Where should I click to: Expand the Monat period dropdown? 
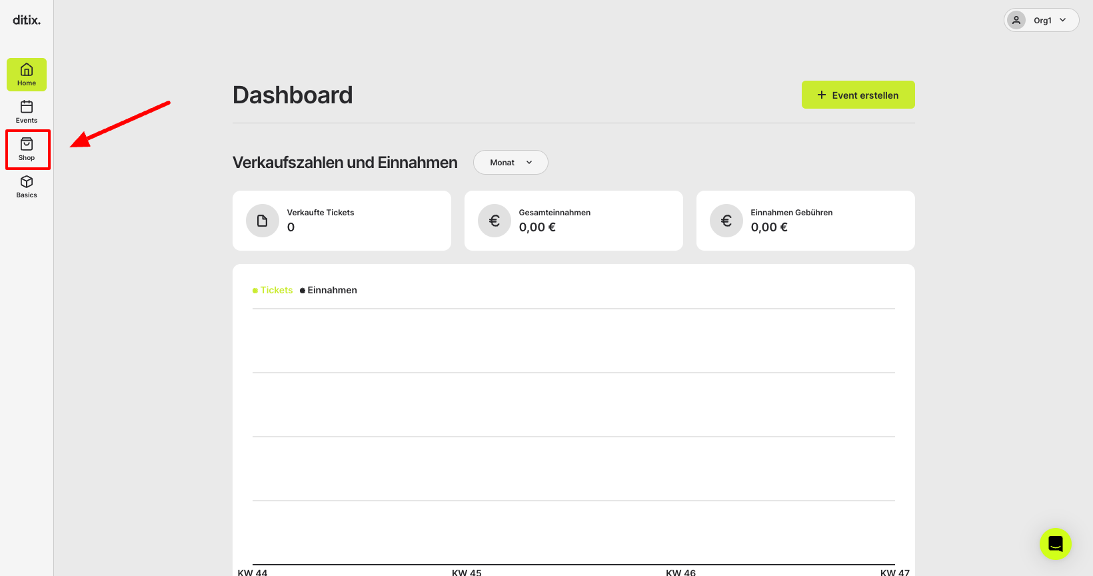point(511,162)
